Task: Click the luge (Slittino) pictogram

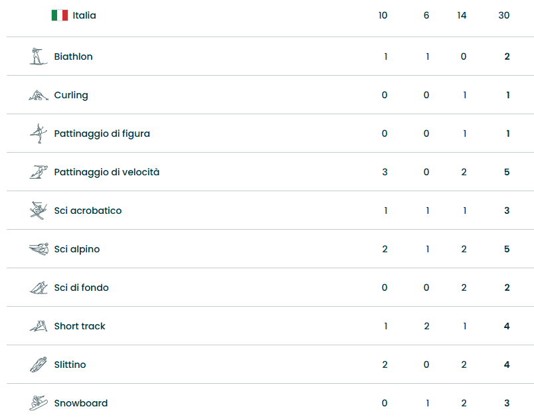Action: click(x=39, y=365)
